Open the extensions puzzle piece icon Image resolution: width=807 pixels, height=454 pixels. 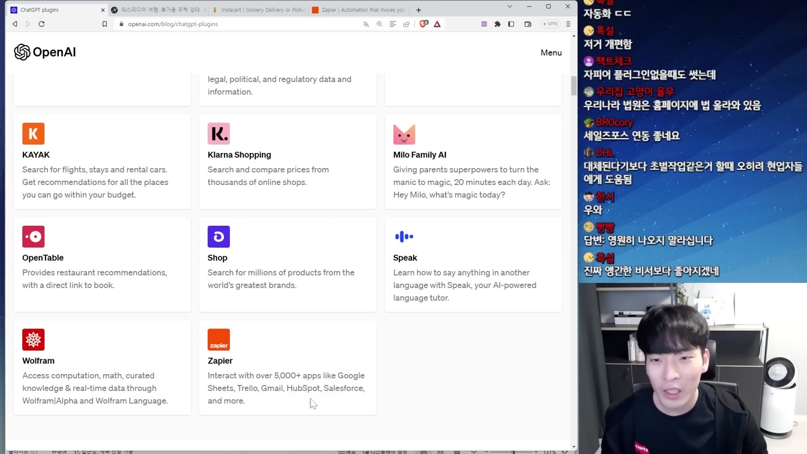click(497, 24)
